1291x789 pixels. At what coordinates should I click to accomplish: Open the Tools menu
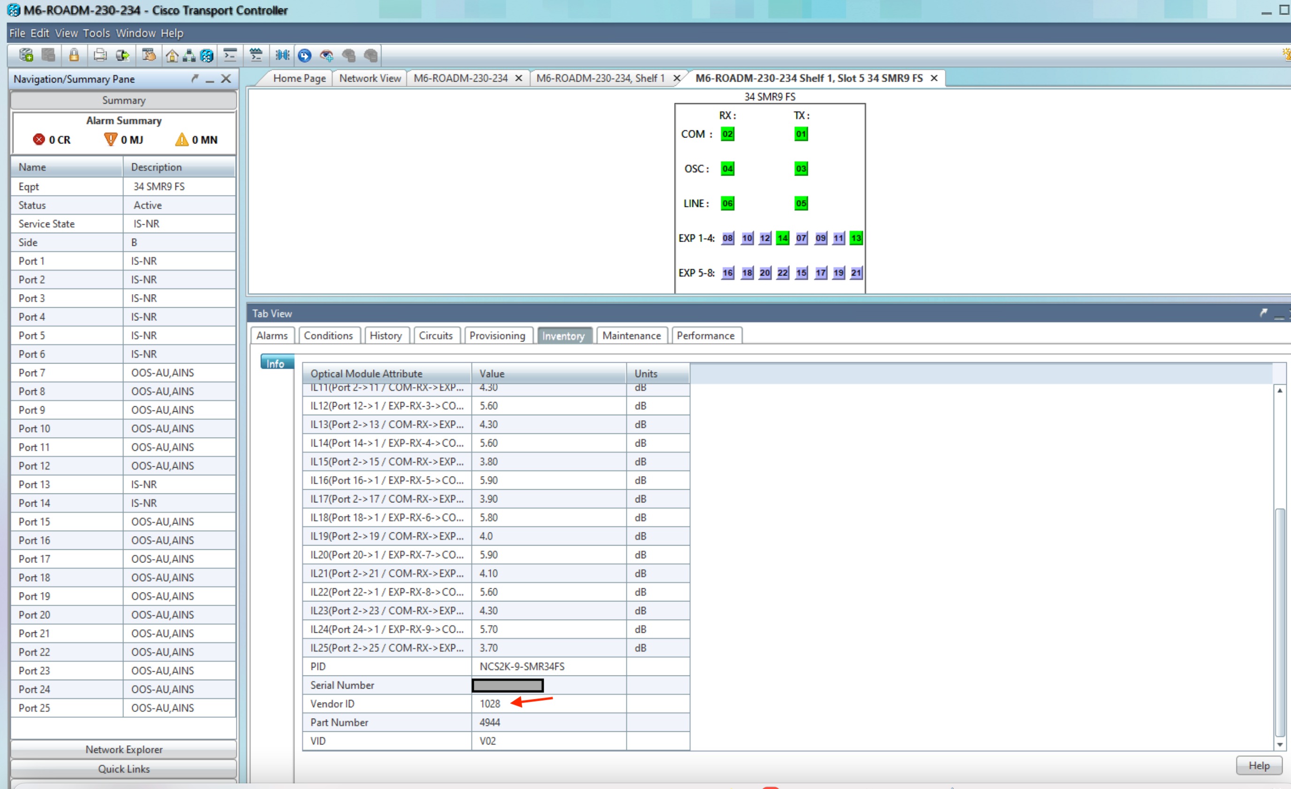[97, 33]
